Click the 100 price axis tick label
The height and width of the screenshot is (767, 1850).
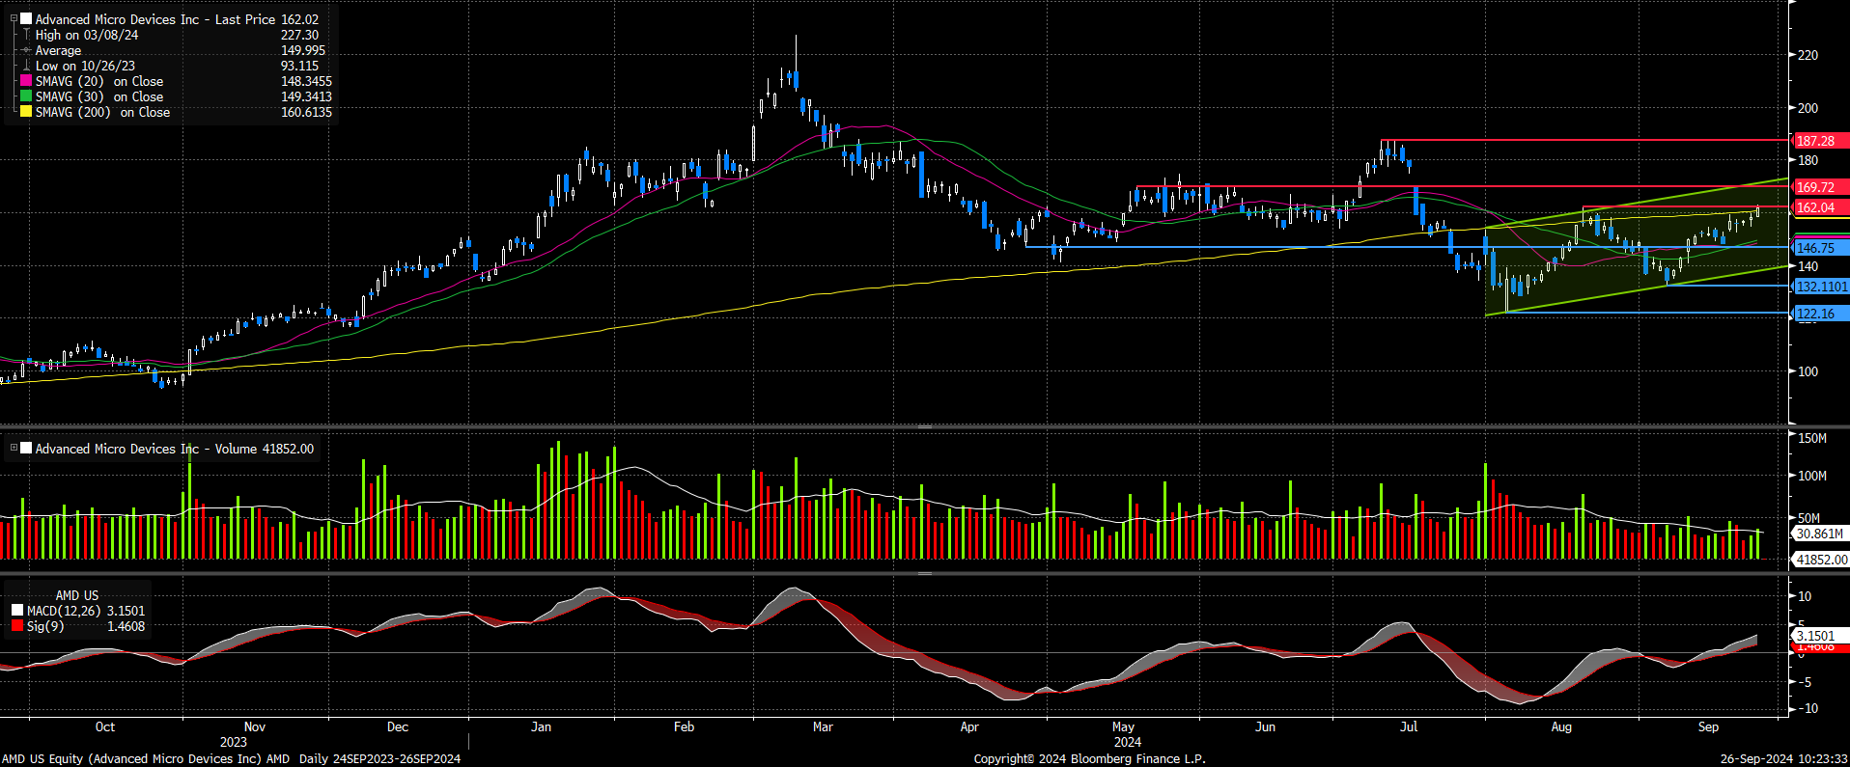point(1808,371)
